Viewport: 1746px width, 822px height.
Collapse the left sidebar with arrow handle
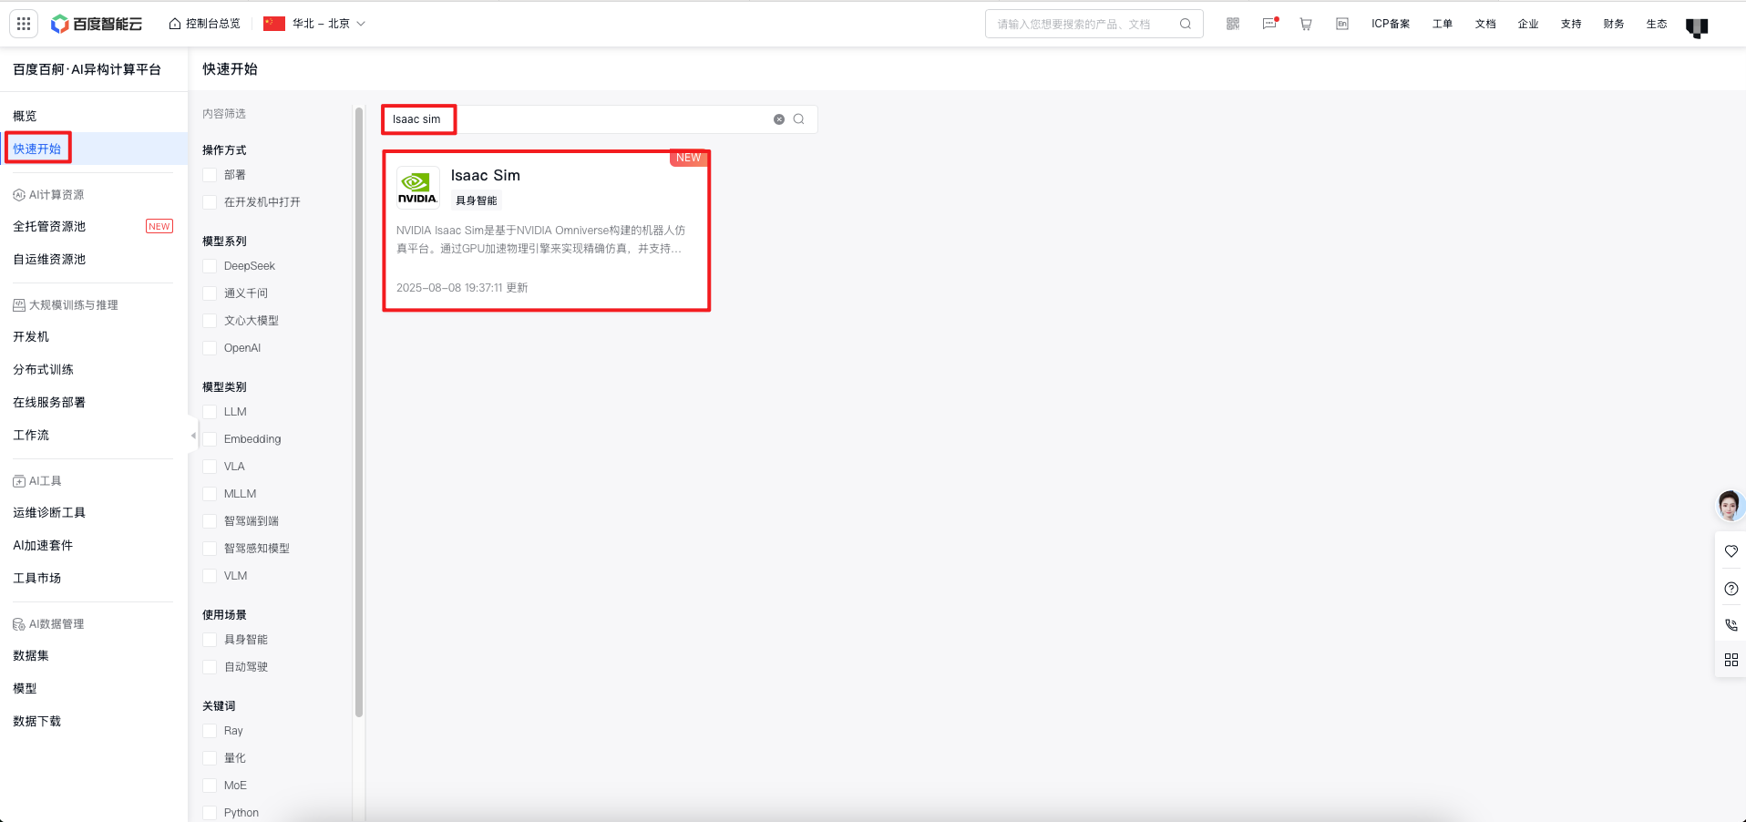click(x=193, y=436)
